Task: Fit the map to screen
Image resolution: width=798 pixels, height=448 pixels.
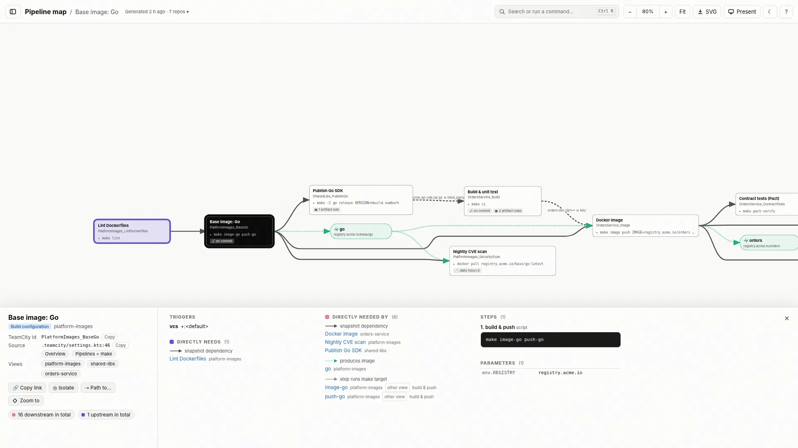Action: tap(682, 12)
